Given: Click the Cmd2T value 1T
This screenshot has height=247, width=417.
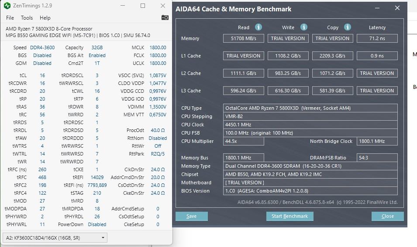Looking at the screenshot, I should (x=97, y=63).
